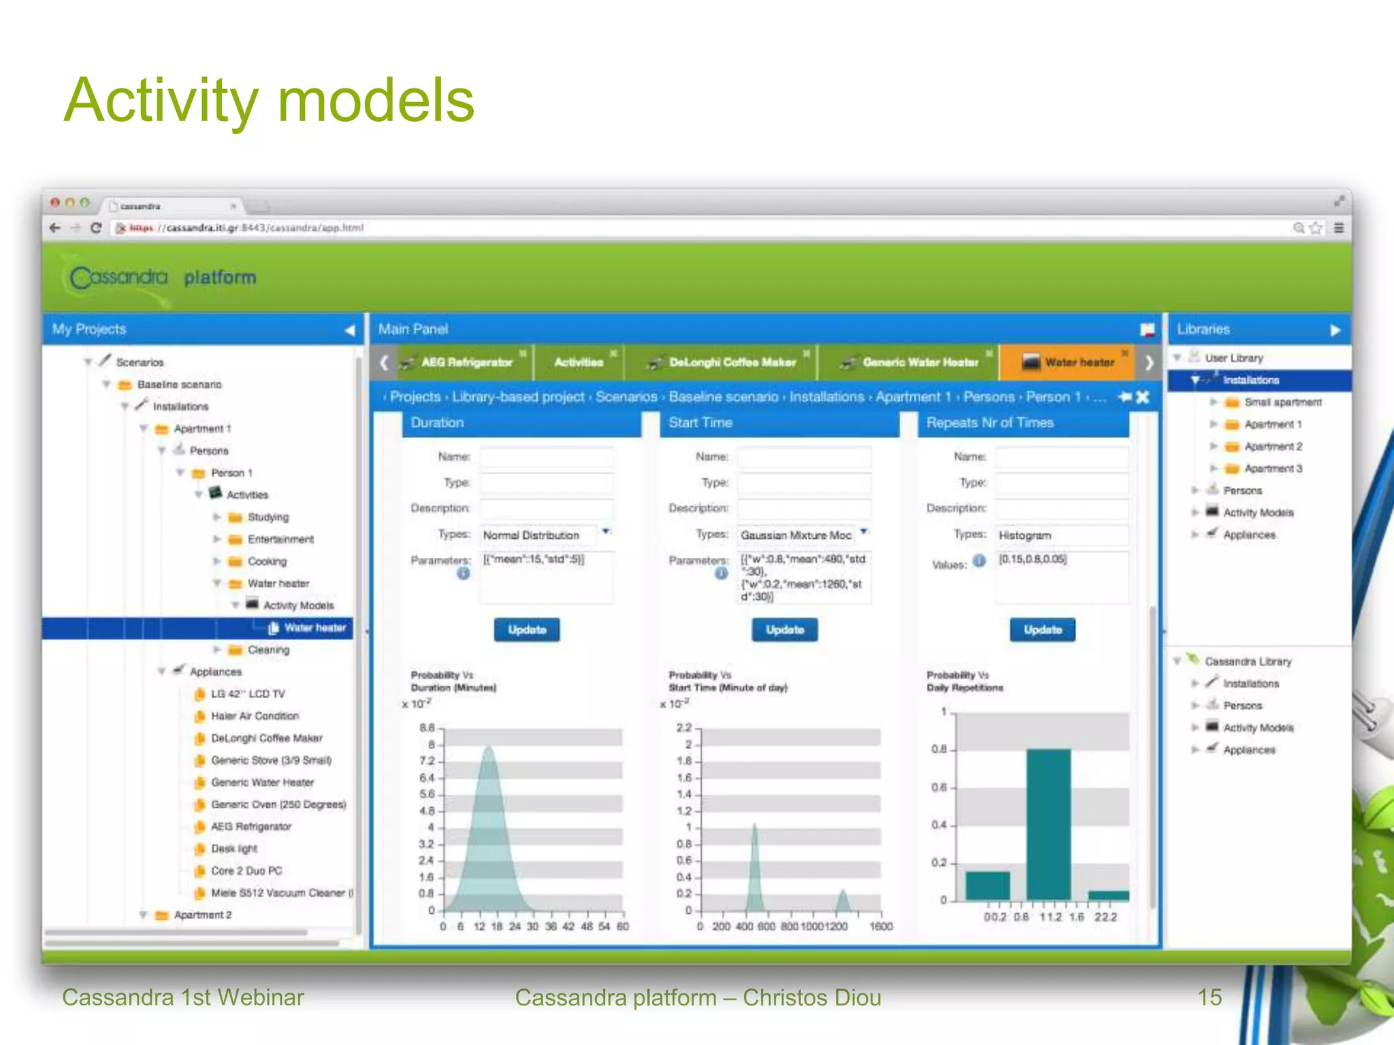Screen dimensions: 1394x1045
Task: Expand Small apartment in User Library
Action: click(1213, 402)
